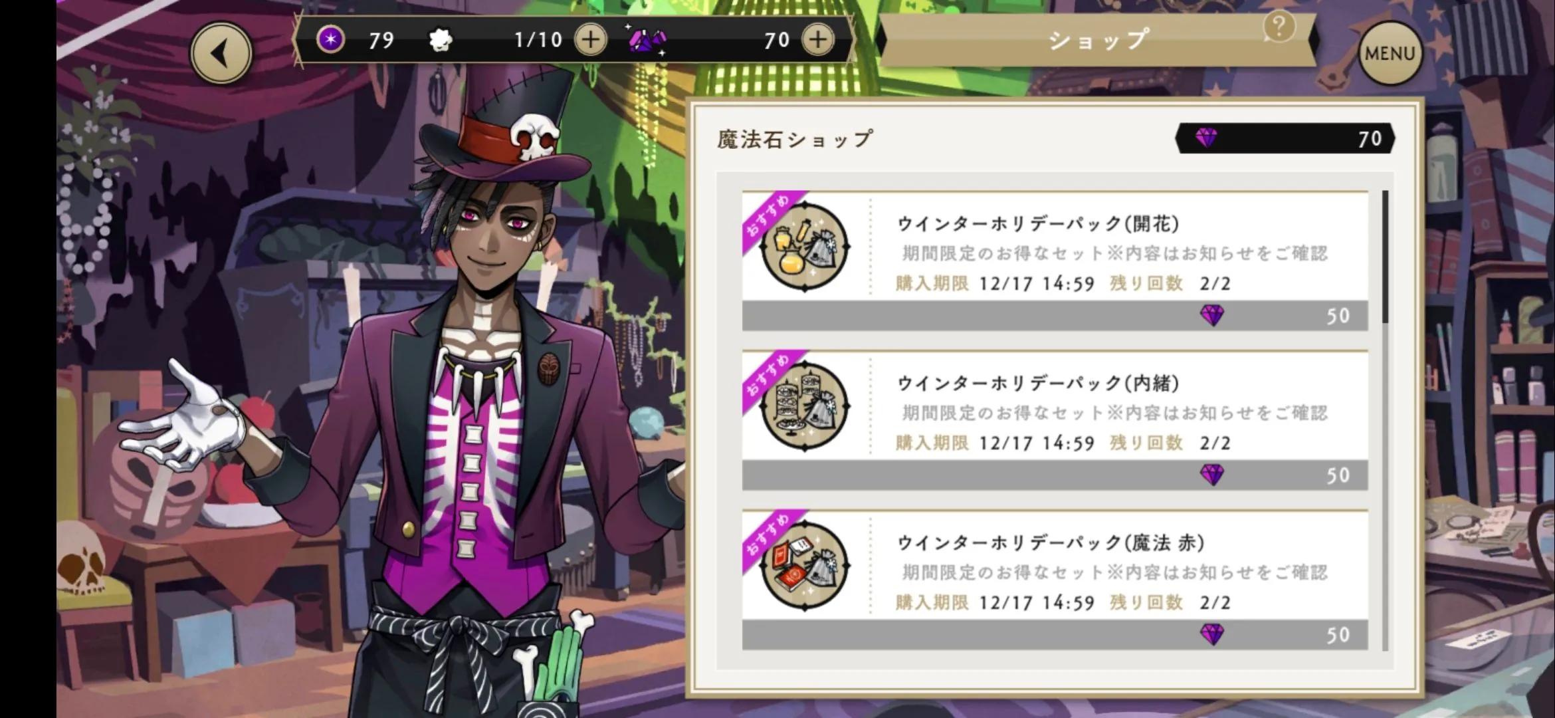Tap the purple star coin icon

[330, 40]
